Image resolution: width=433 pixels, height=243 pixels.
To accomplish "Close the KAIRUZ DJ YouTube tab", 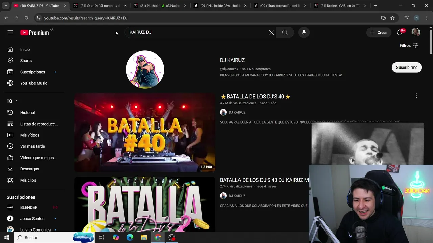I will 65,6.
